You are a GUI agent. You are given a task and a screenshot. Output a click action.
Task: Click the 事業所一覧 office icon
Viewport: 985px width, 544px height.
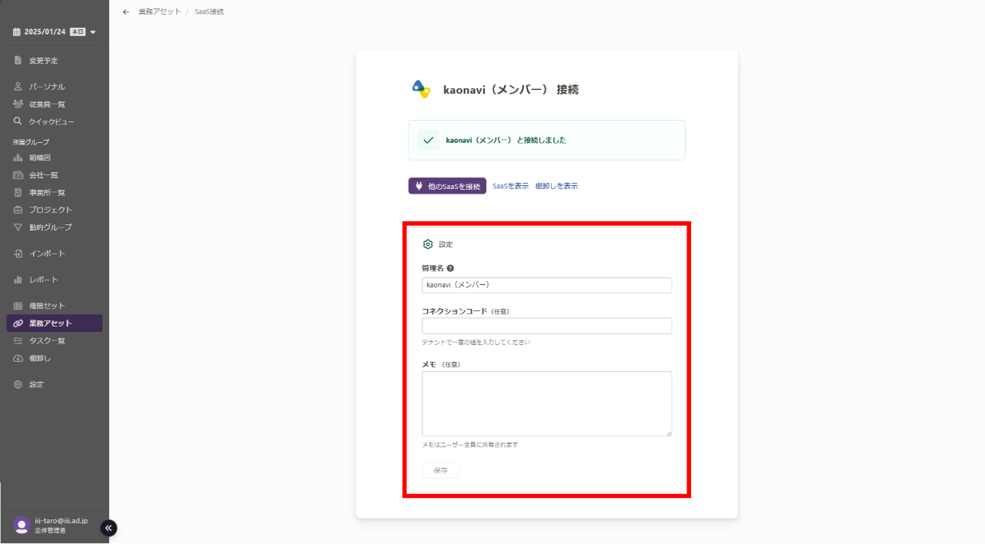(x=18, y=192)
